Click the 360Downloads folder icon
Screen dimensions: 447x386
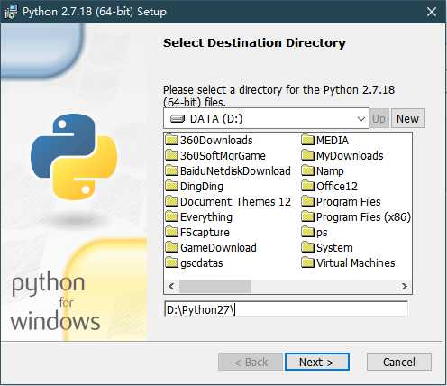(172, 140)
